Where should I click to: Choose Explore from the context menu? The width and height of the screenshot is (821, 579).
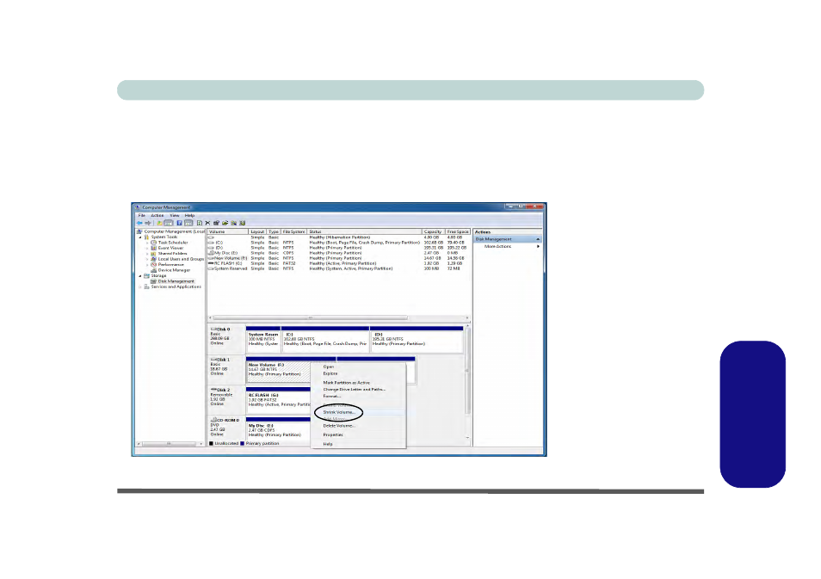(358, 373)
